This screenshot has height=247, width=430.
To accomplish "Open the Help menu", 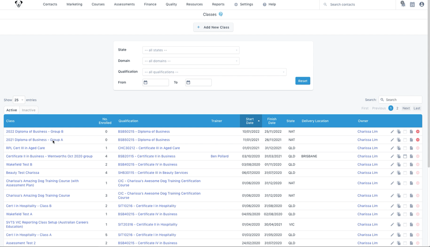I will 269,4.
